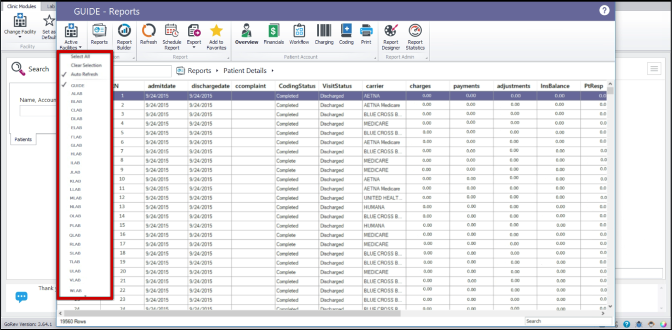Open the help question mark icon
The image size is (672, 330).
[x=604, y=10]
